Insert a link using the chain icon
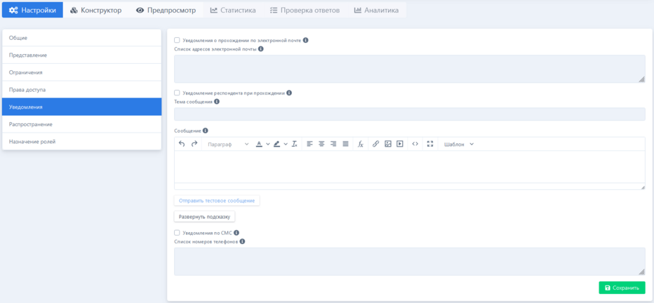 (x=375, y=144)
